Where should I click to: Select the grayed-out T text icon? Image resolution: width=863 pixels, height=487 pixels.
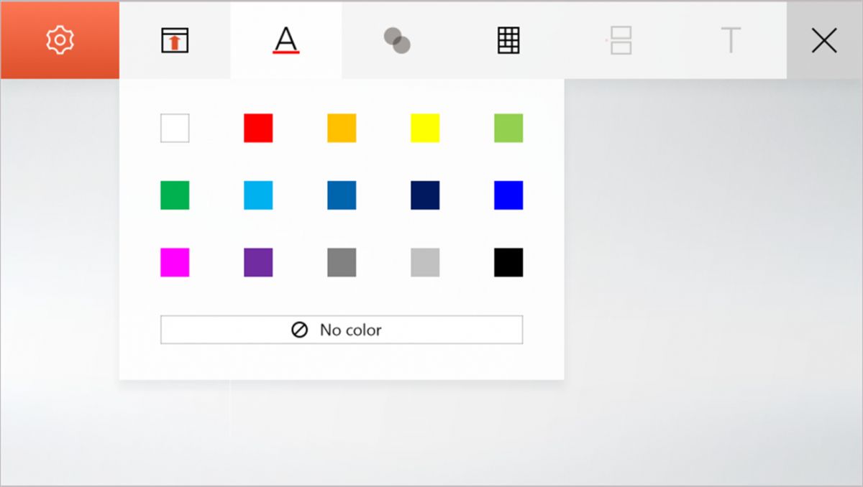(731, 40)
